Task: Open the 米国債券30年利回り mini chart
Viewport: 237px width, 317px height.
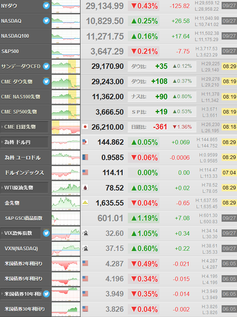Action: coord(66,309)
